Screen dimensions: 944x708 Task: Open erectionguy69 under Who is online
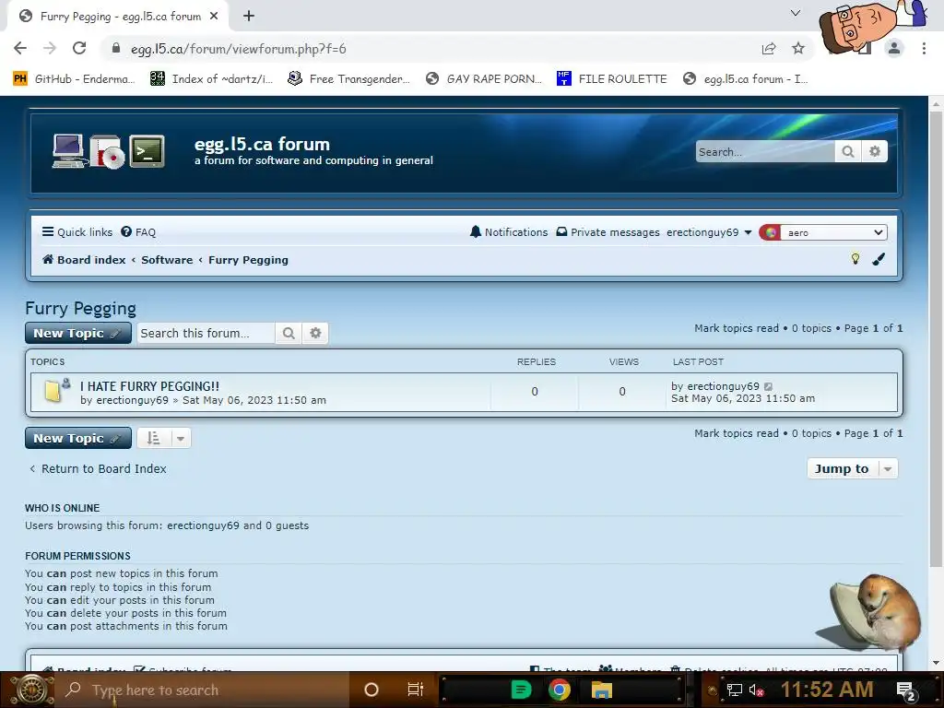point(203,525)
